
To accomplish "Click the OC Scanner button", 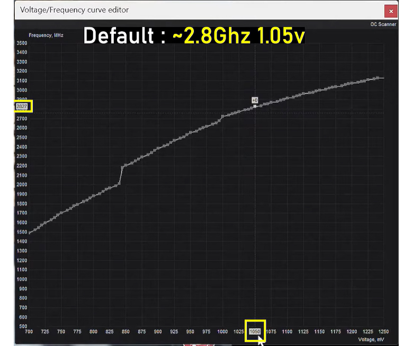I will (383, 24).
